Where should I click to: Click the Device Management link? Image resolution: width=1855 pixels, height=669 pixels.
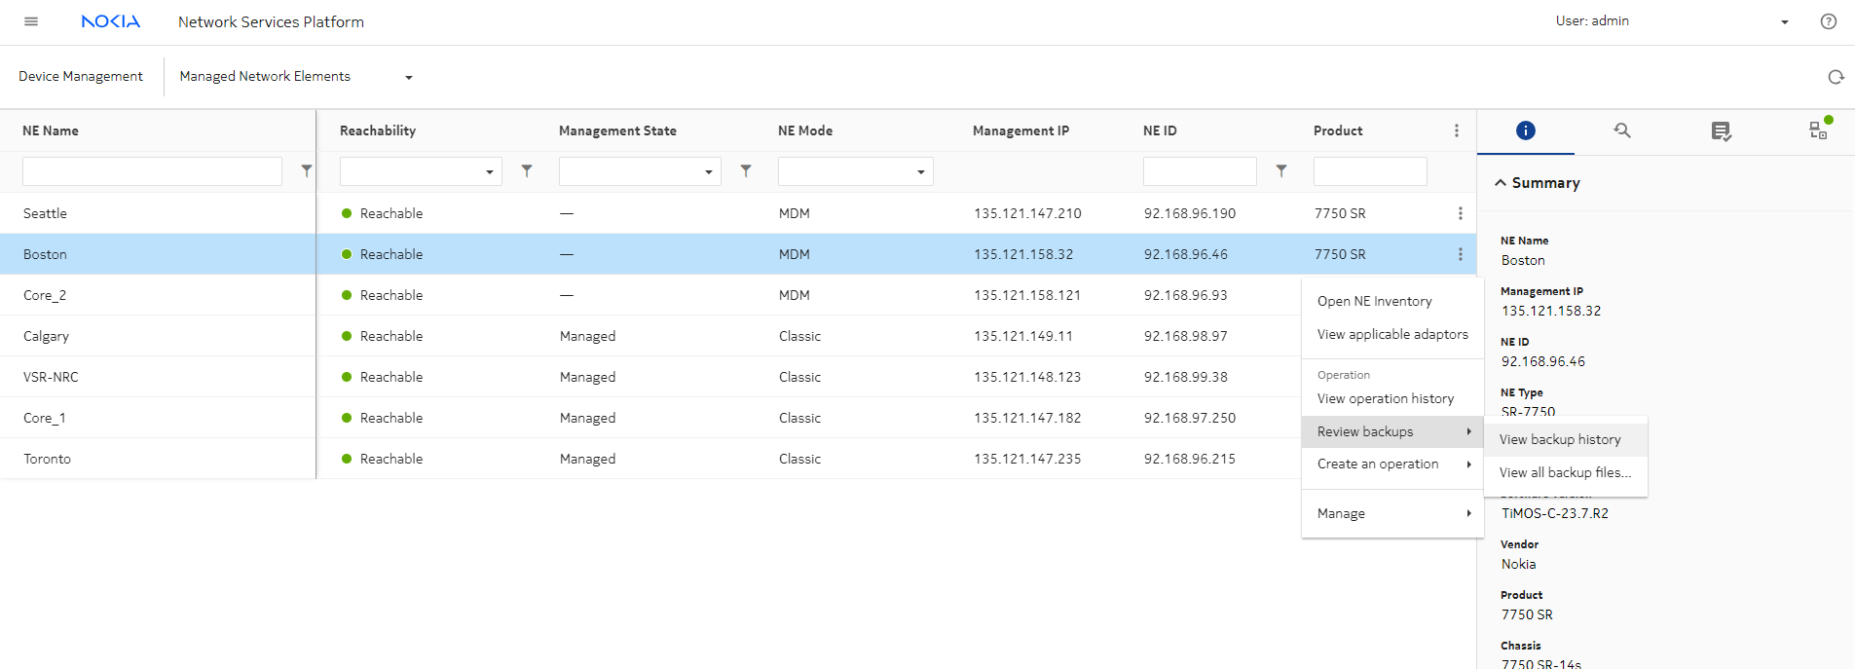[81, 76]
